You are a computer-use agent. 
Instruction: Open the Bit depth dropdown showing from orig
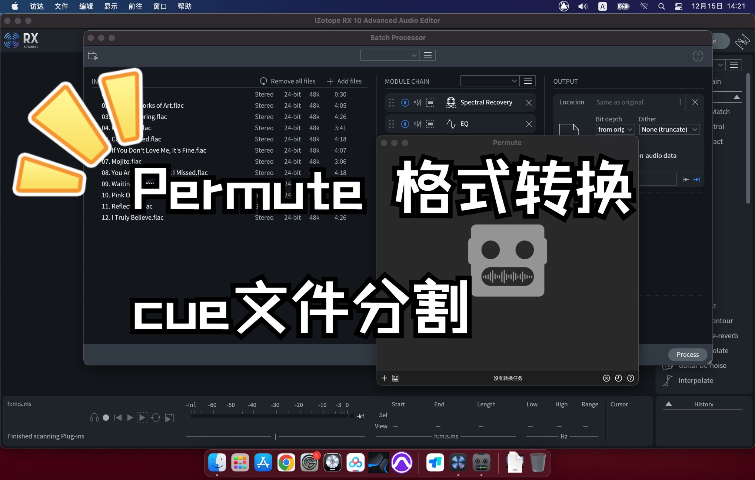(615, 129)
